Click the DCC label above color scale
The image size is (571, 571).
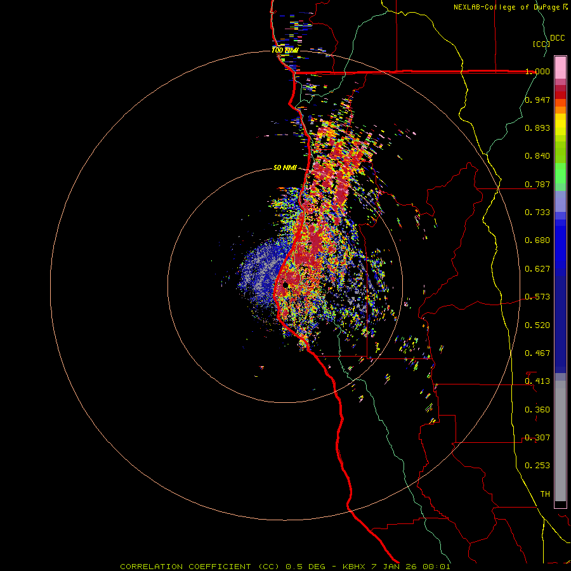click(x=557, y=38)
